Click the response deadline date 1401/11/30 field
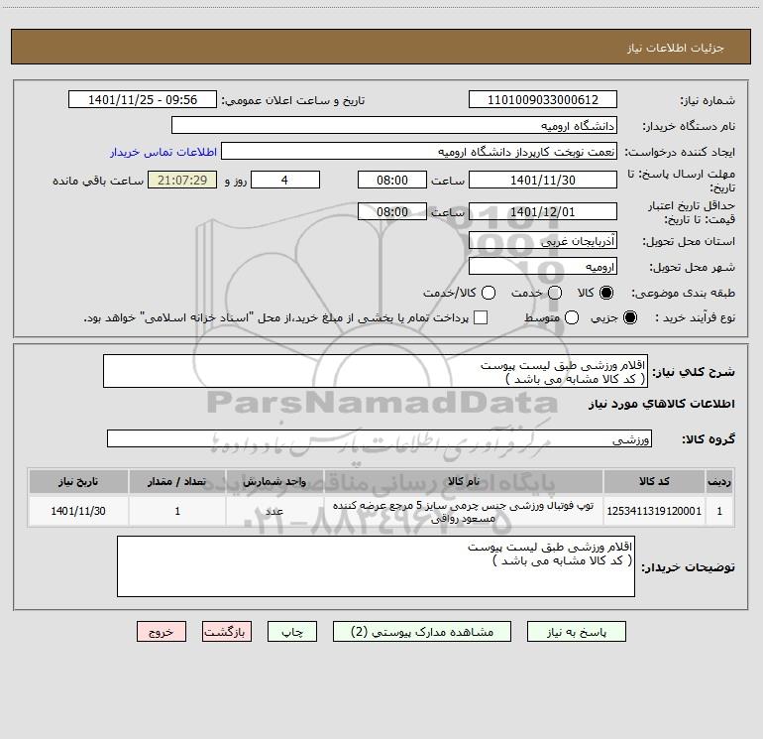The height and width of the screenshot is (739, 763). tap(543, 180)
